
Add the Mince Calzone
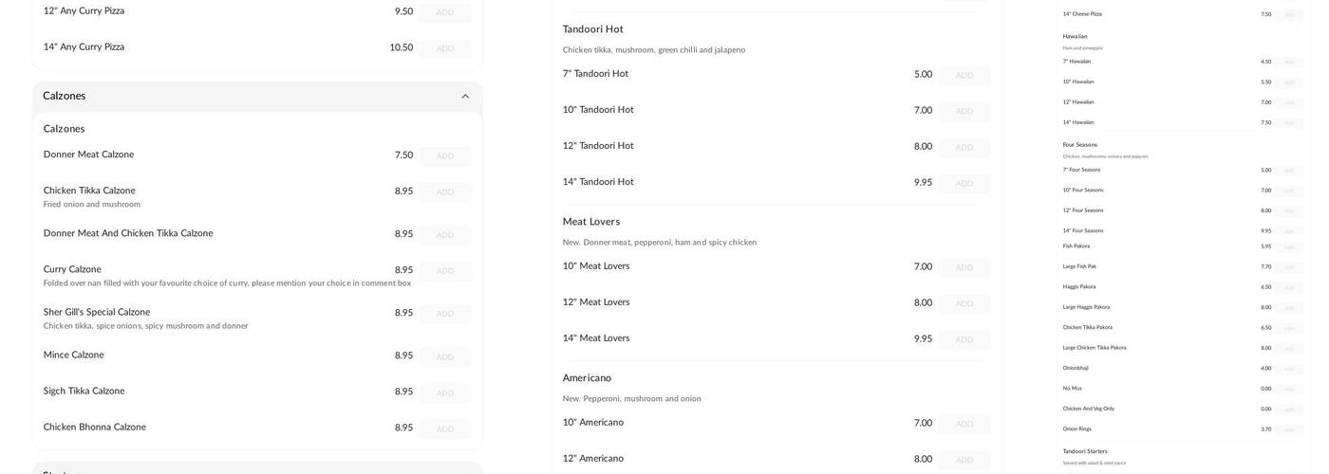coord(444,356)
